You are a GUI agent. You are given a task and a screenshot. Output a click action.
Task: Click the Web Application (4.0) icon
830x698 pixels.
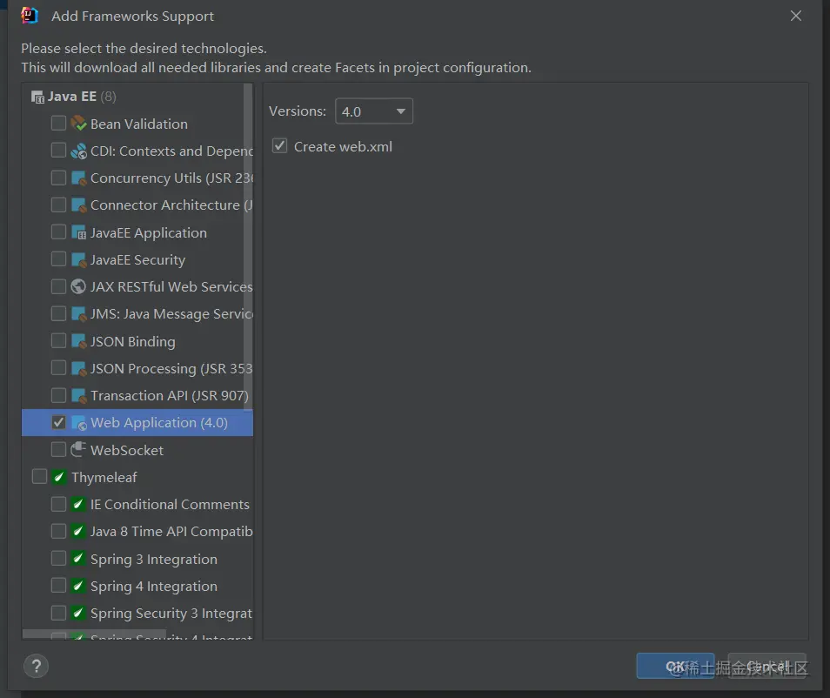[78, 423]
